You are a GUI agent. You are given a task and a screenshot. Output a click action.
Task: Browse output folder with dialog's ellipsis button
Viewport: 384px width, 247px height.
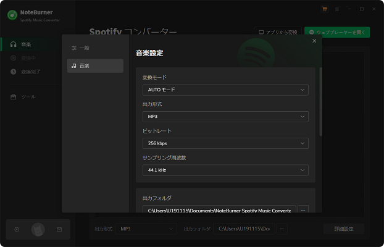tap(303, 210)
